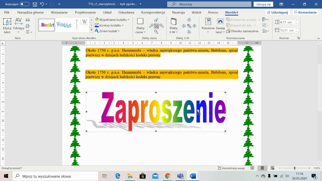Open Efekty 3-W effects menu

[x=174, y=26]
